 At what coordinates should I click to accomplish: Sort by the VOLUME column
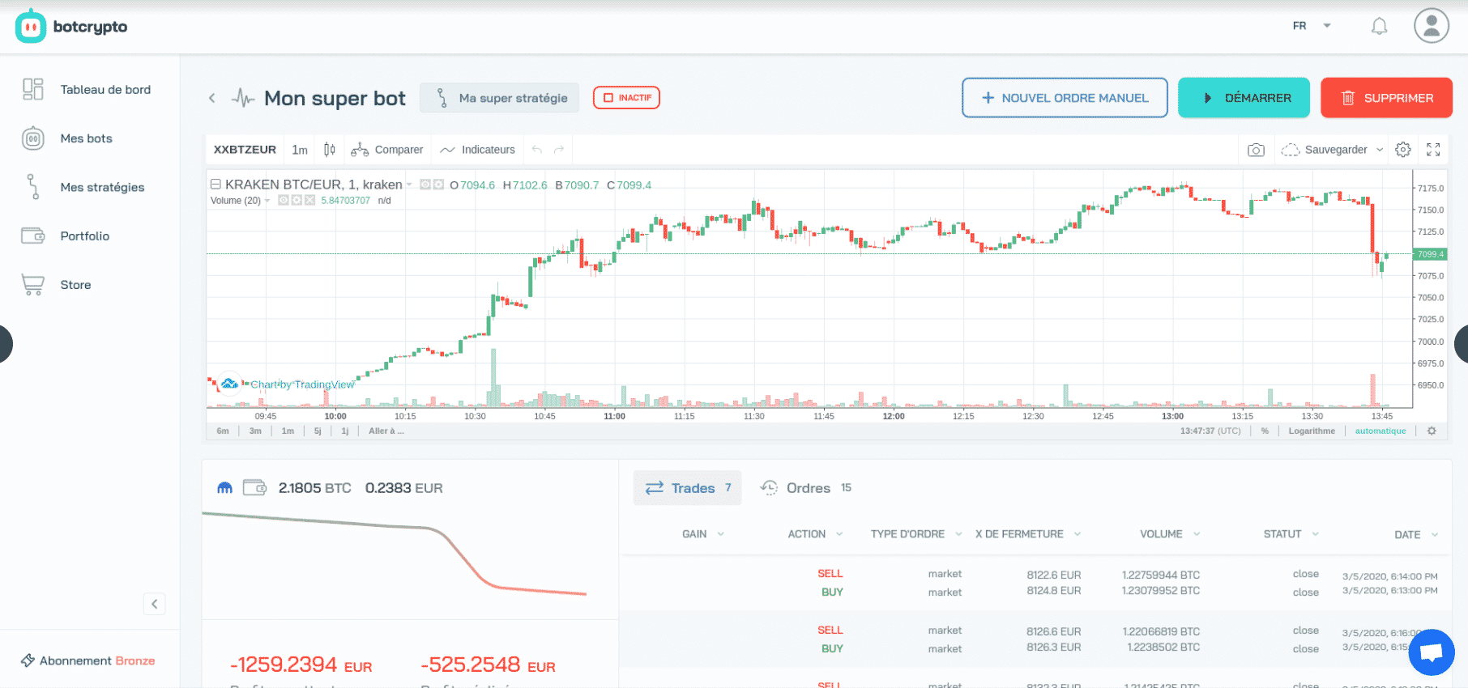1170,534
